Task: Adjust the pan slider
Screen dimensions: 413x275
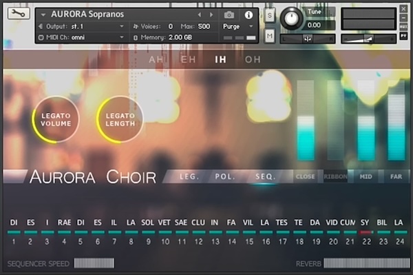Action: [308, 39]
